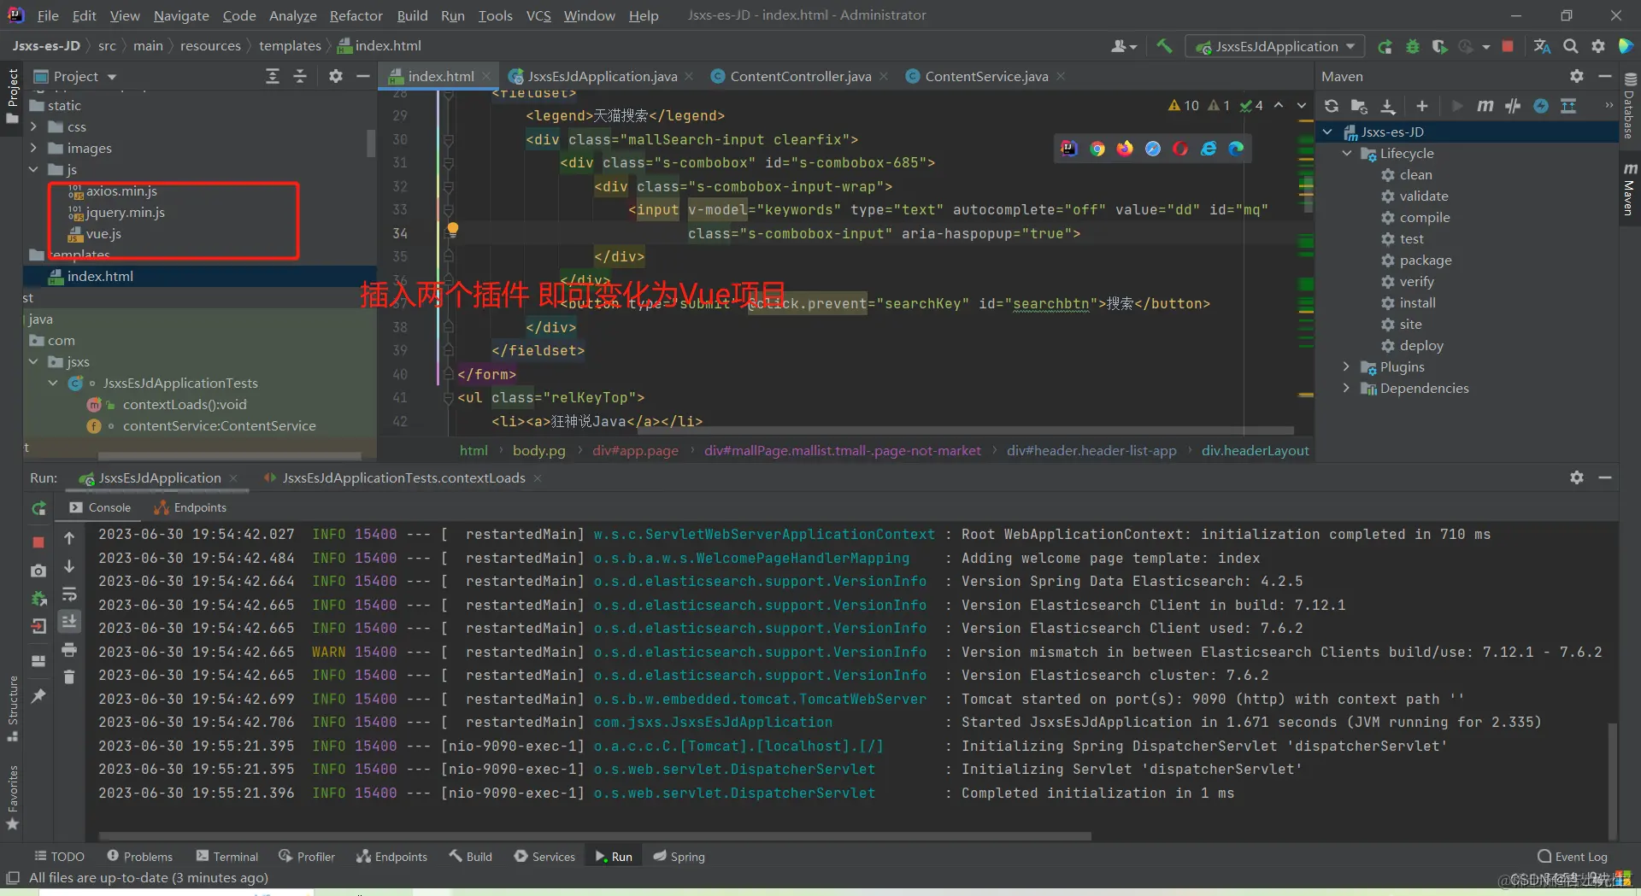Open the Navigate menu
This screenshot has width=1641, height=896.
[x=181, y=15]
